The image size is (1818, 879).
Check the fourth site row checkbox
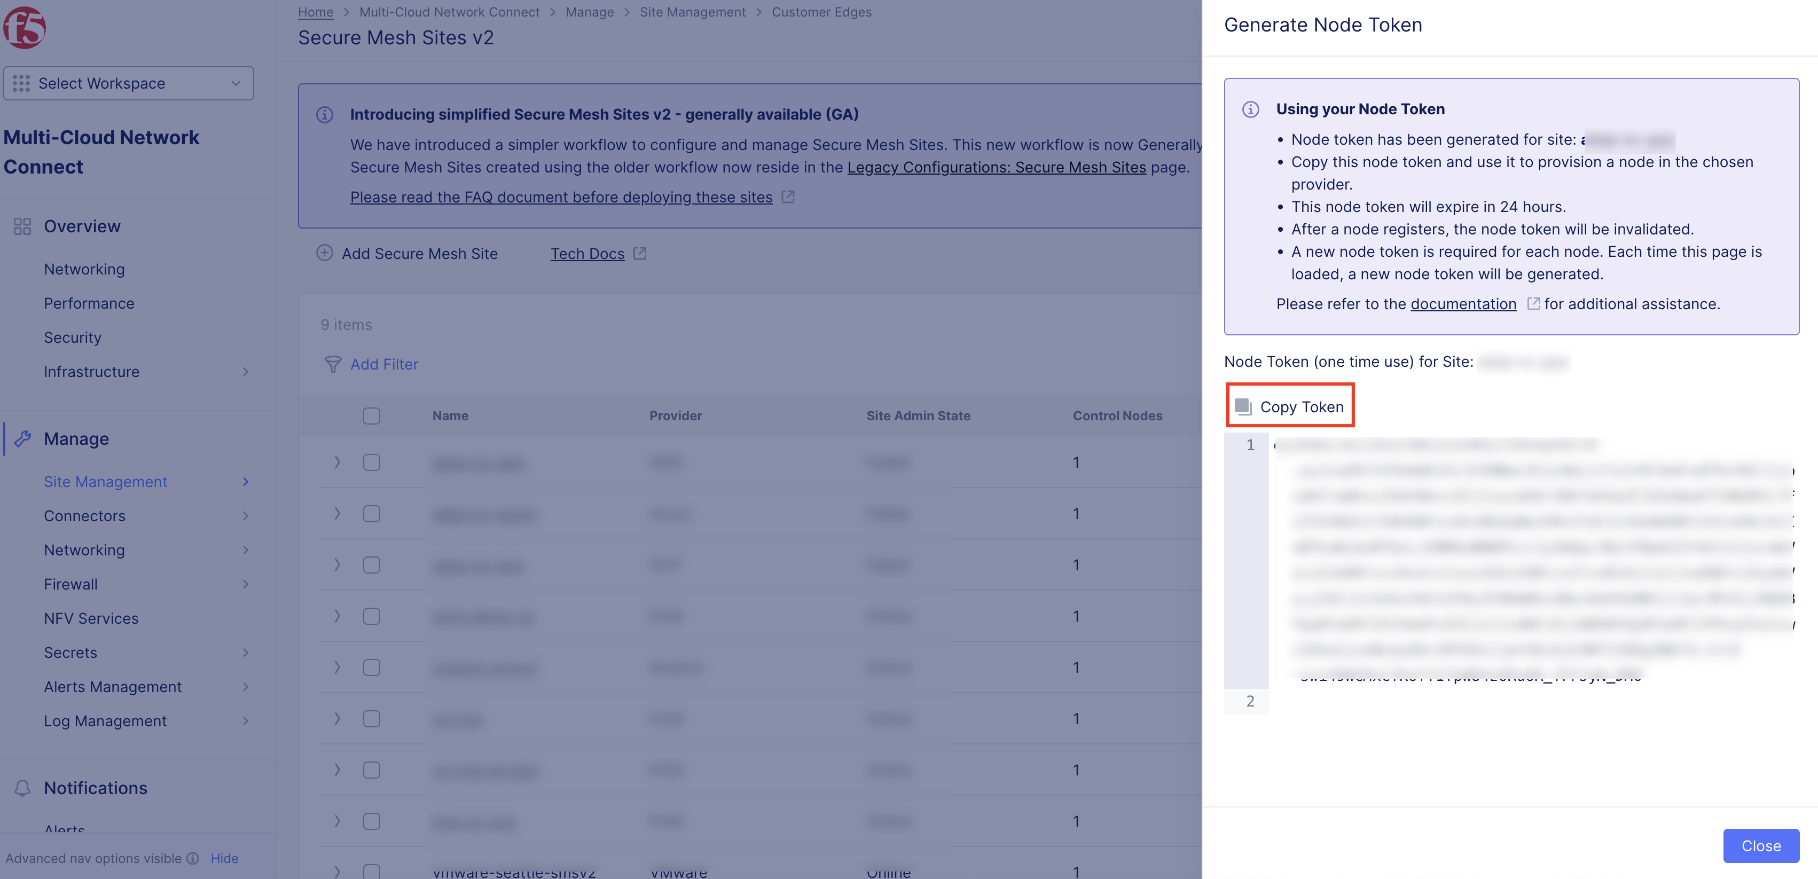(372, 617)
